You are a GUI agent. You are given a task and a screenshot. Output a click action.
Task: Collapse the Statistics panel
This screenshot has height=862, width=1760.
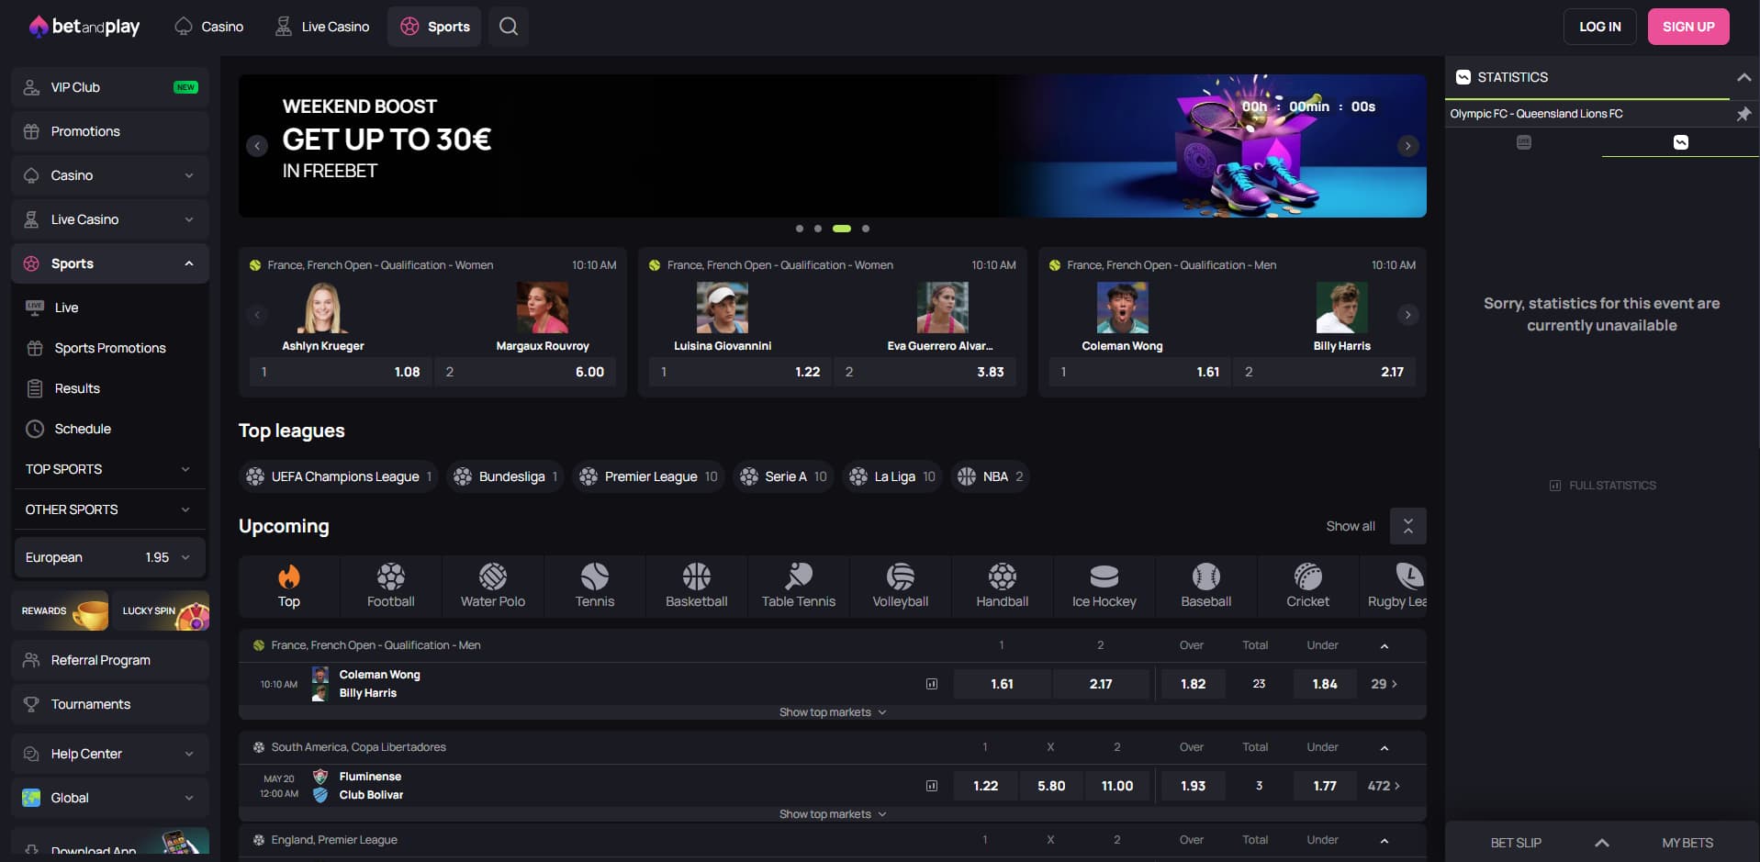(1743, 78)
